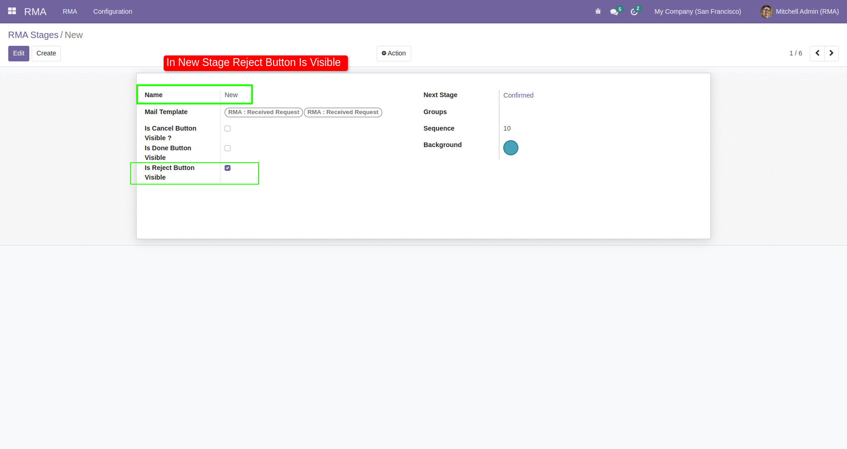Open the conversations chat icon
The height and width of the screenshot is (449, 847).
tap(614, 12)
